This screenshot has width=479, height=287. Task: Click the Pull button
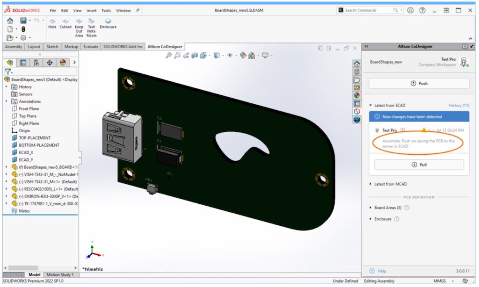(x=419, y=165)
